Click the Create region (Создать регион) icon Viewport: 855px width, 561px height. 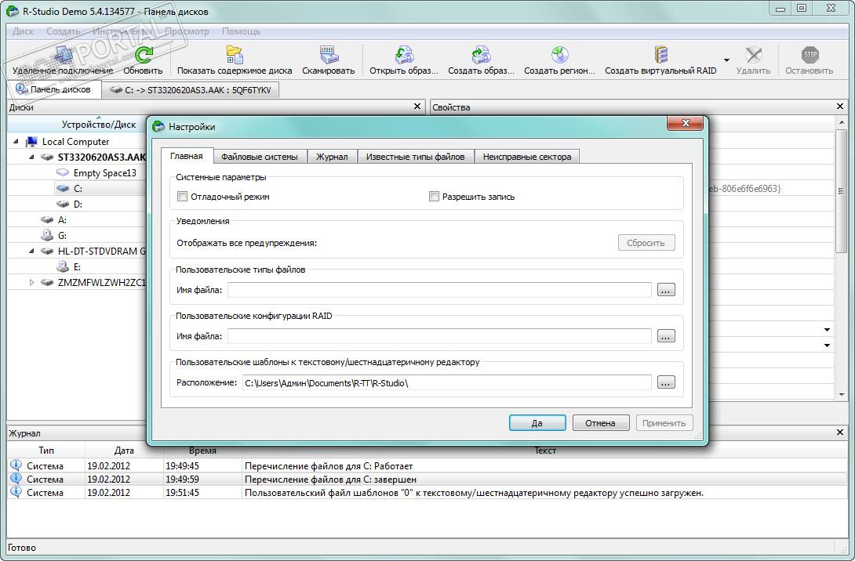(x=559, y=55)
